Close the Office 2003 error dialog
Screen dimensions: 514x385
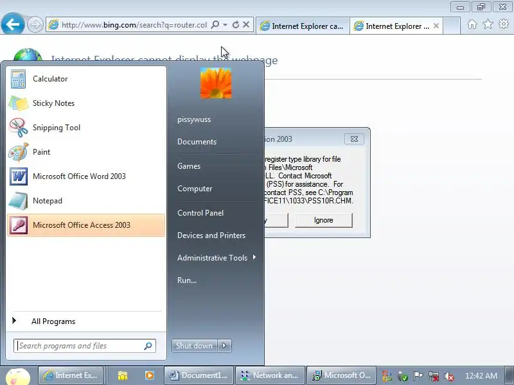pos(354,139)
